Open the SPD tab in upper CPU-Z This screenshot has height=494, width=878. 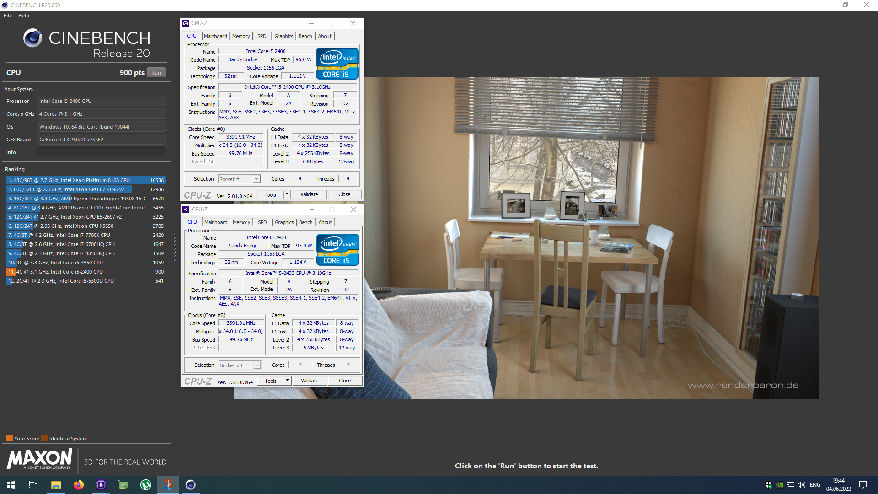(262, 36)
